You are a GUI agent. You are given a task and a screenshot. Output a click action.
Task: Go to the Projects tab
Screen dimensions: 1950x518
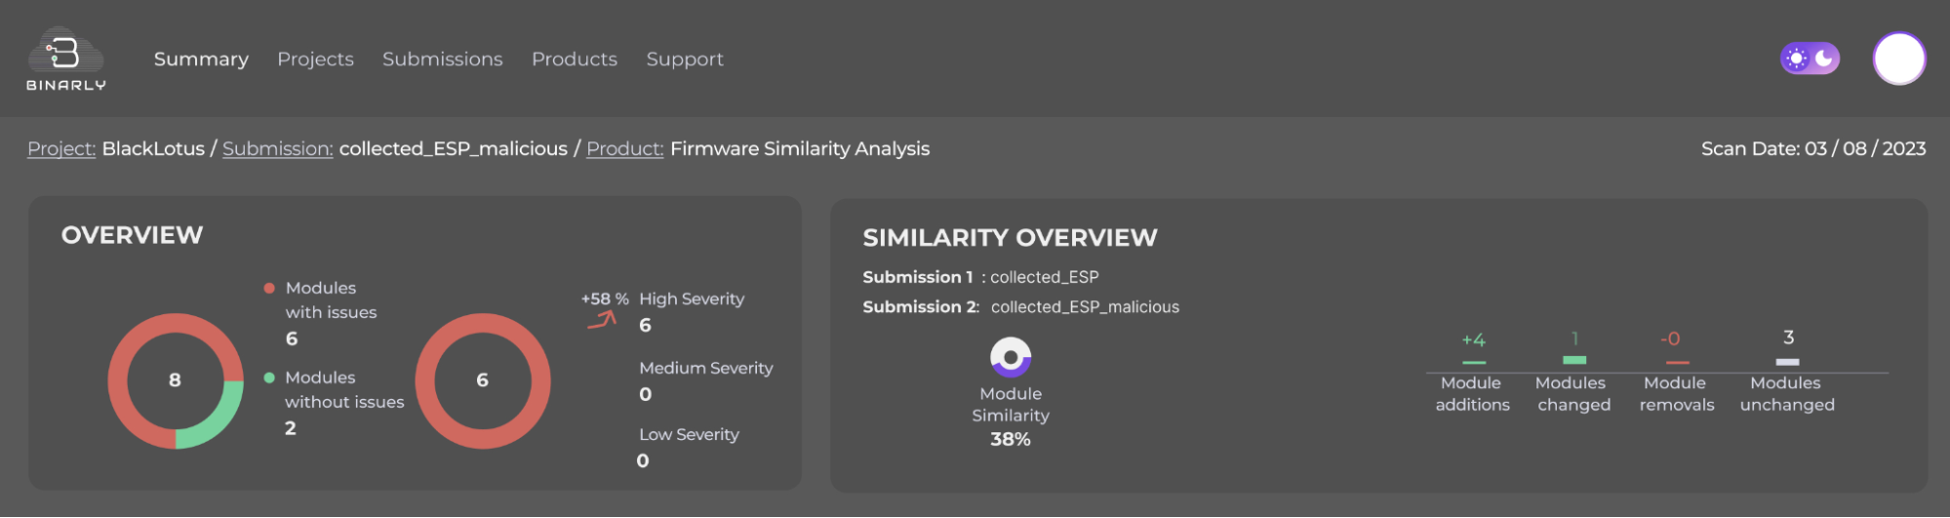click(315, 60)
